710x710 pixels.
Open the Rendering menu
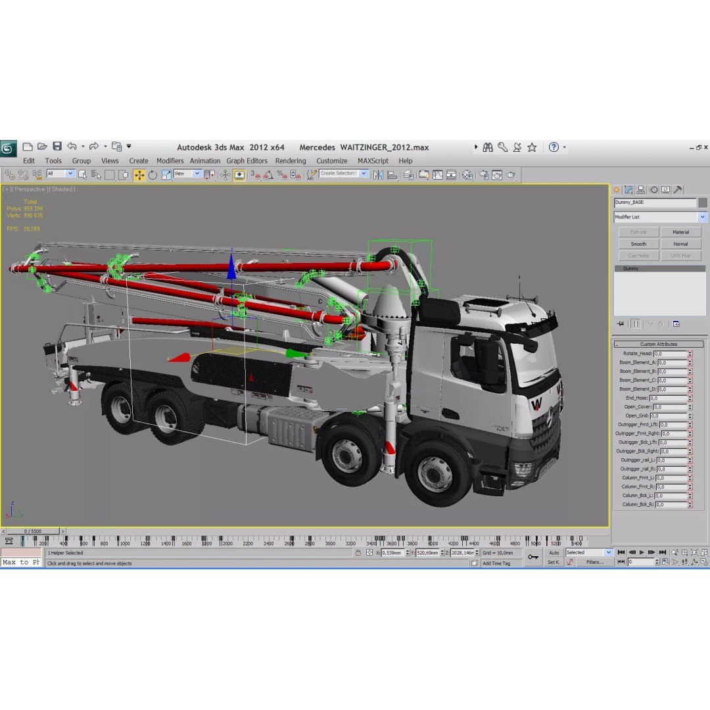(291, 161)
